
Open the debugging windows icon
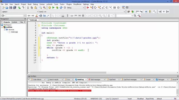click(123, 7)
